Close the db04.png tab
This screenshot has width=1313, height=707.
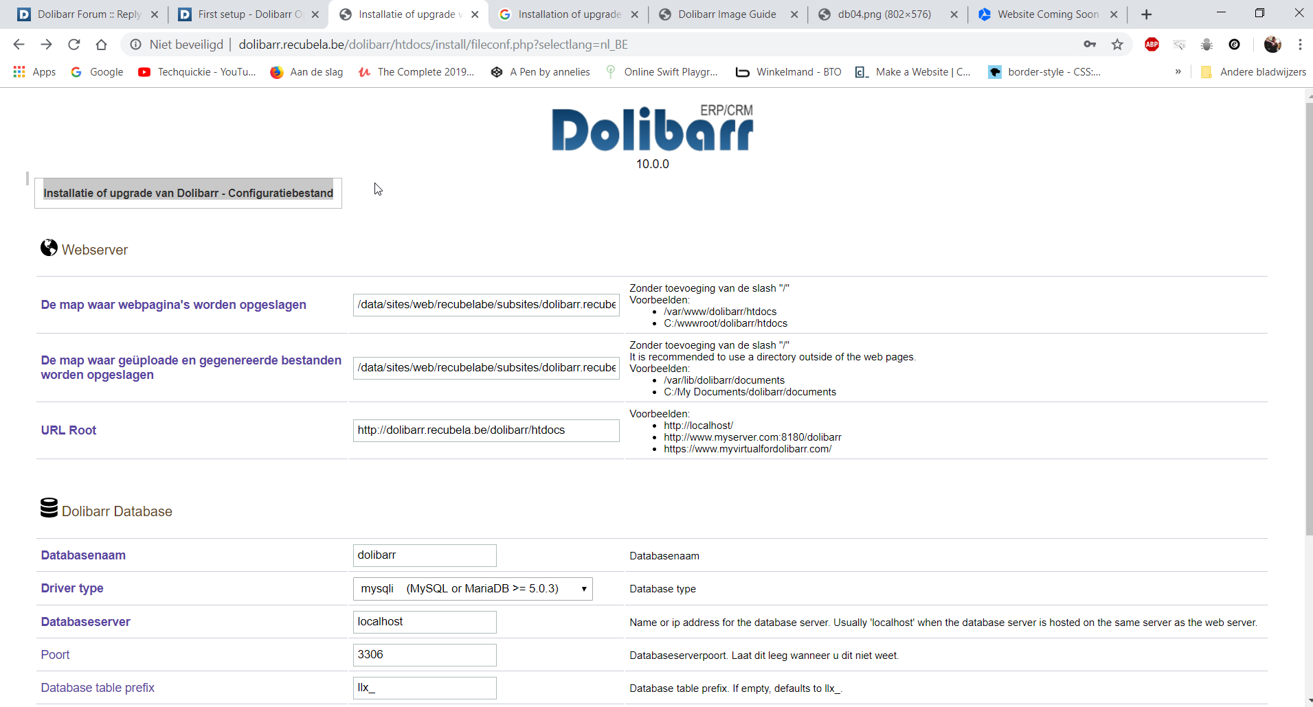pyautogui.click(x=954, y=14)
